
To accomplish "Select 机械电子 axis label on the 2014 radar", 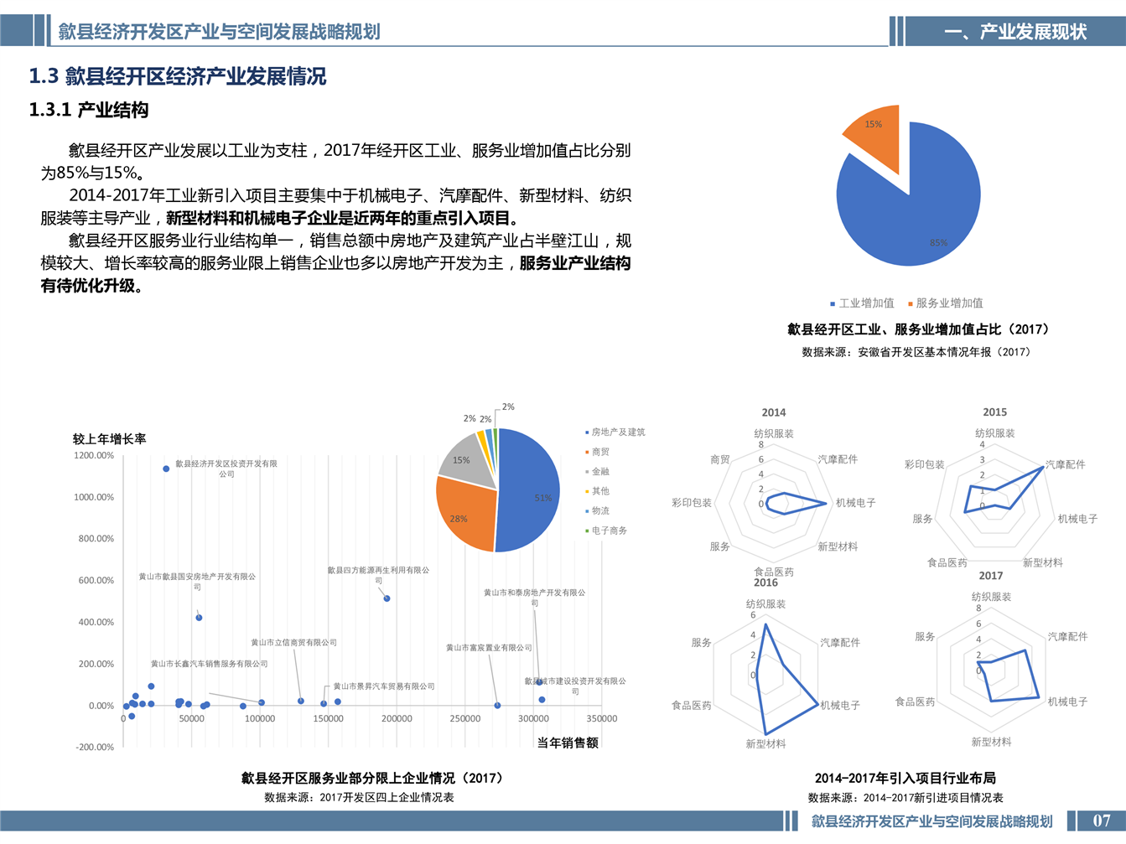I will pyautogui.click(x=856, y=503).
